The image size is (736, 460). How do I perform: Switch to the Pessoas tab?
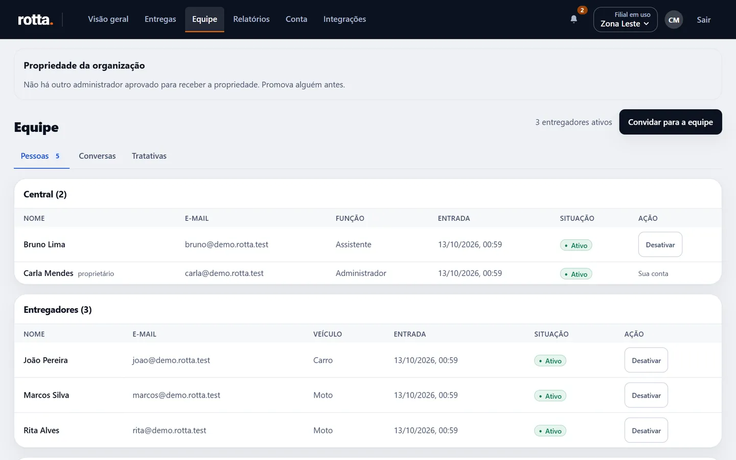pyautogui.click(x=41, y=156)
